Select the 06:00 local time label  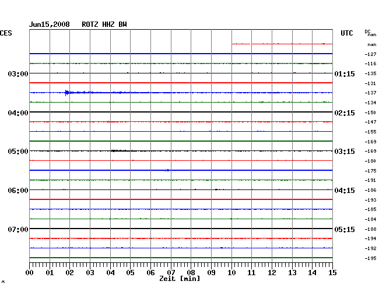[18, 191]
